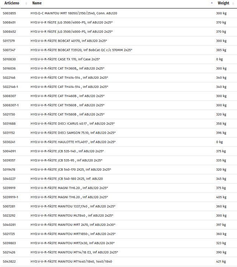Image resolution: width=237 pixels, height=267 pixels.
Task: Open the MANITOU MT1440/1840 row
Action: 72,261
